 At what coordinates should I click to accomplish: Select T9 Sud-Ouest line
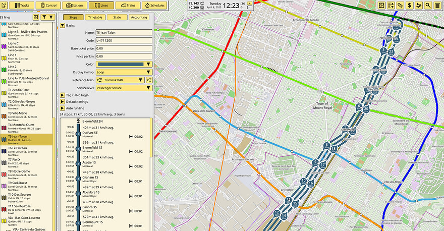tap(26, 186)
